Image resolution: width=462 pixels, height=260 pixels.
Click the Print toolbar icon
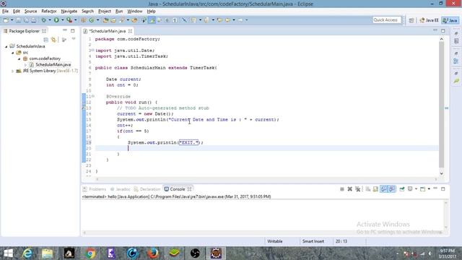[x=34, y=20]
